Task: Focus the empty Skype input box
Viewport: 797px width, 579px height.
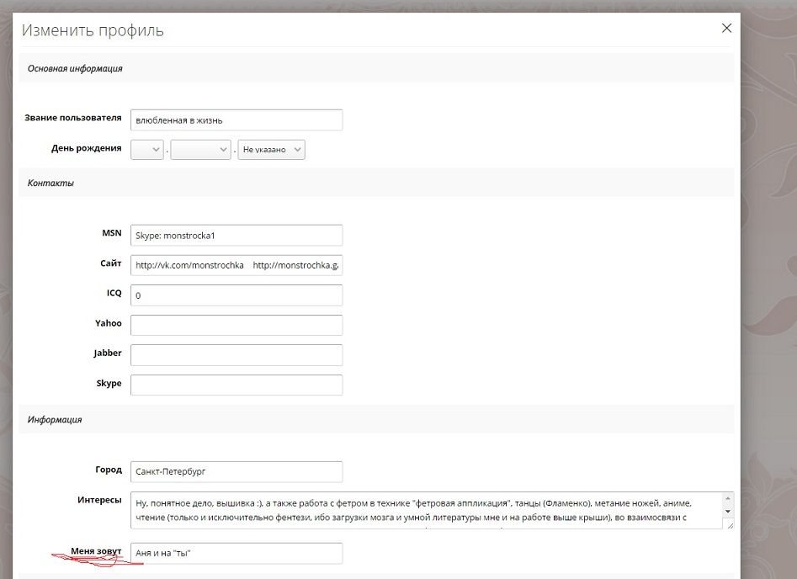Action: (236, 385)
